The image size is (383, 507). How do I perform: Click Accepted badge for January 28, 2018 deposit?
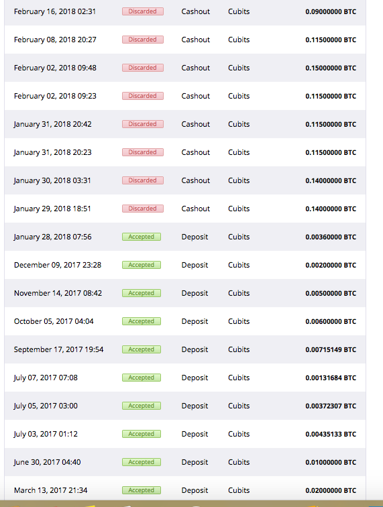click(x=142, y=237)
